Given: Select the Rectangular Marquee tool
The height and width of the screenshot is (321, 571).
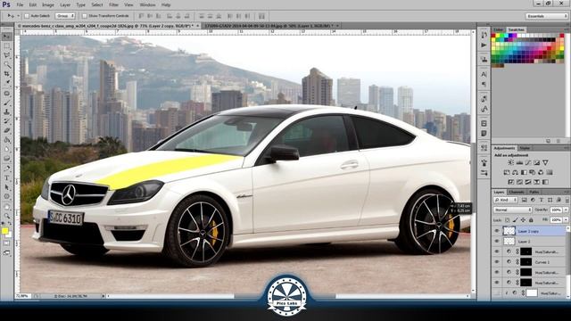Looking at the screenshot, I should 7,46.
